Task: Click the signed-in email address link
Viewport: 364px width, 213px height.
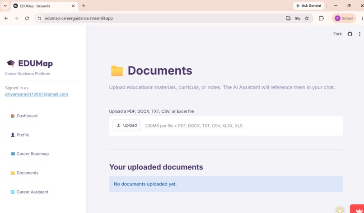Action: (x=37, y=94)
